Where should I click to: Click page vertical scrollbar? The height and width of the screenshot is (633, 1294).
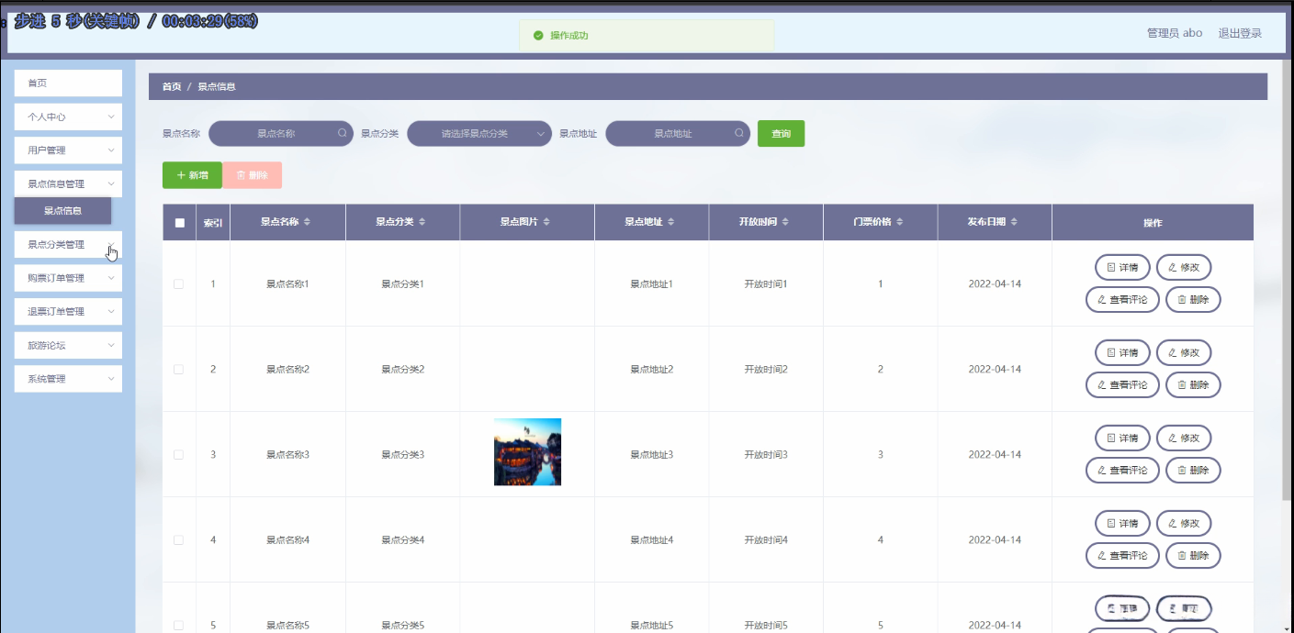point(1288,280)
